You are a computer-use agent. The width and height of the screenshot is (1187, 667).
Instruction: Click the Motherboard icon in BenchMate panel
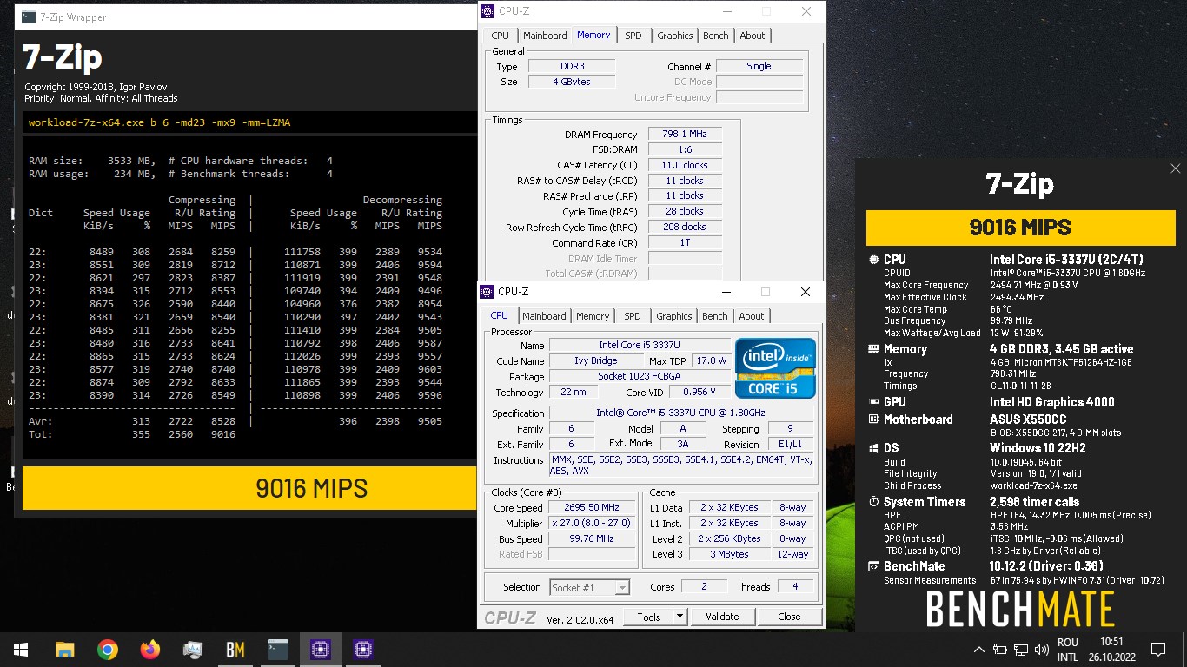point(873,419)
